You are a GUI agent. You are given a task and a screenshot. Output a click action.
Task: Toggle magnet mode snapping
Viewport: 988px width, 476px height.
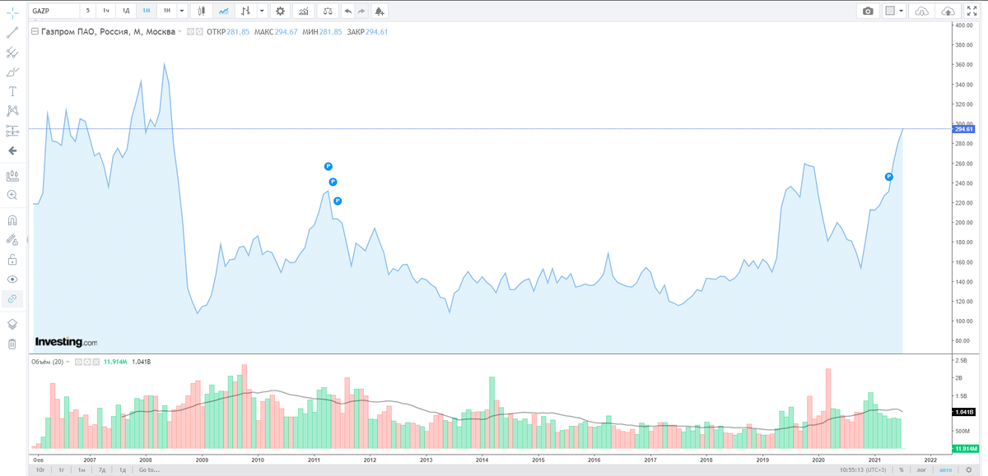[x=12, y=220]
